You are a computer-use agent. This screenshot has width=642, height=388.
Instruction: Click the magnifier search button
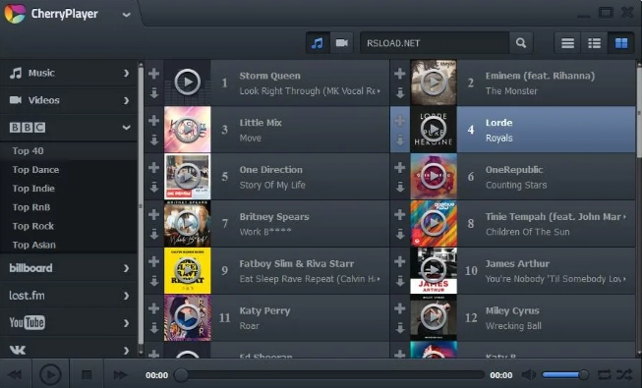point(521,43)
